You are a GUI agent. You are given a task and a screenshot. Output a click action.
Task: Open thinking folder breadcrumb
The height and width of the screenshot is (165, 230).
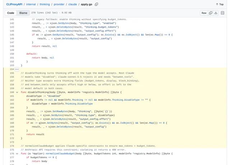45,4
